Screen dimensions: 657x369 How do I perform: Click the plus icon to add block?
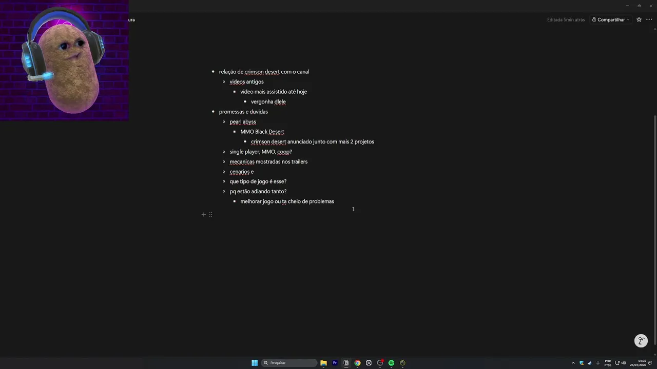point(204,215)
